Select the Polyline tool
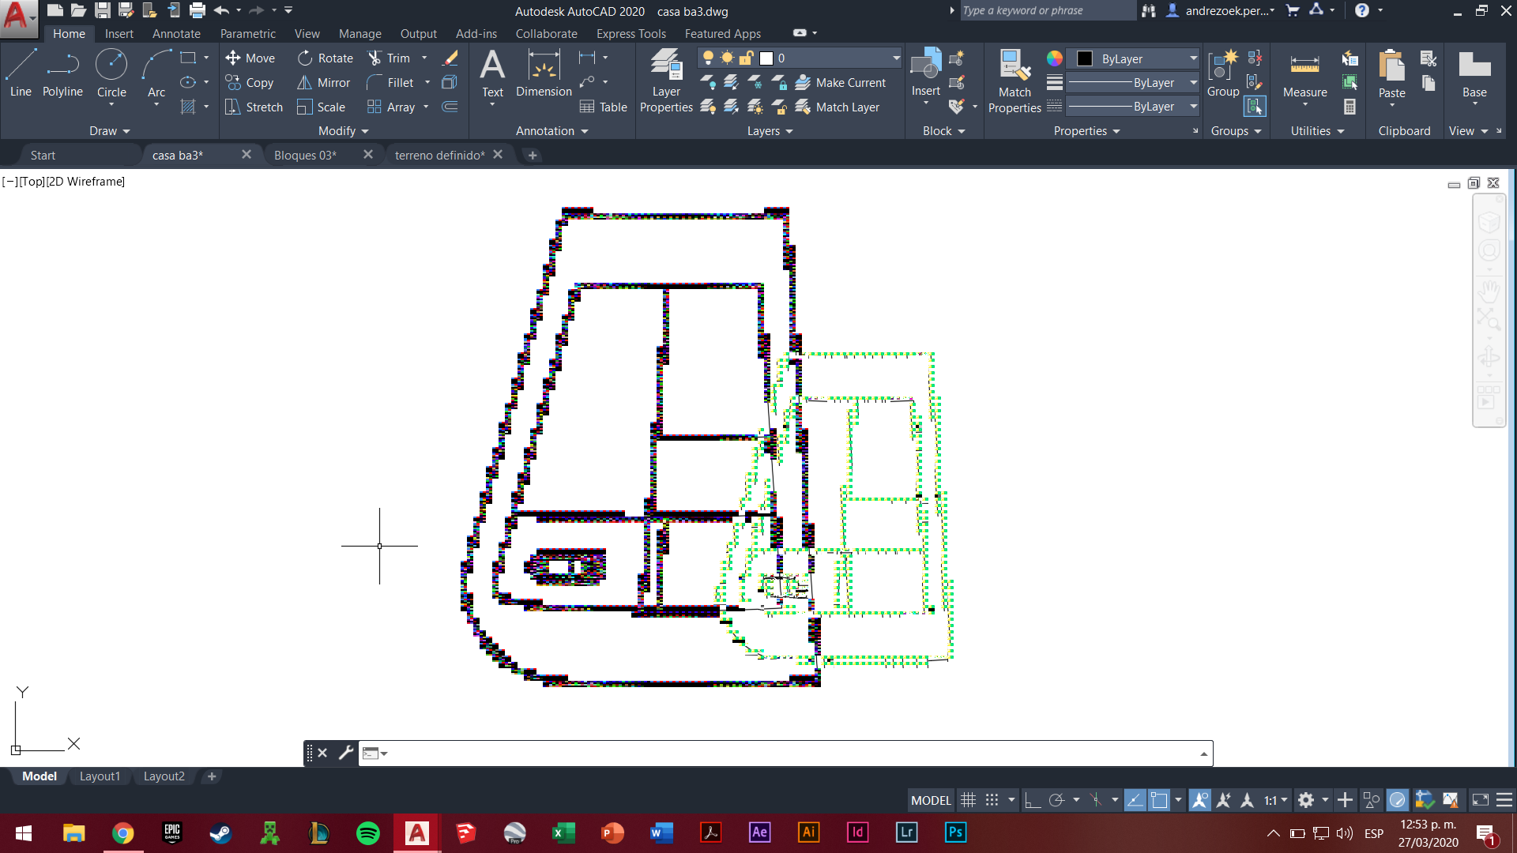Image resolution: width=1517 pixels, height=853 pixels. 62,75
